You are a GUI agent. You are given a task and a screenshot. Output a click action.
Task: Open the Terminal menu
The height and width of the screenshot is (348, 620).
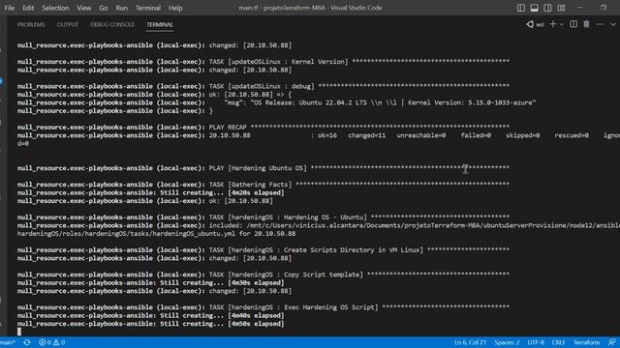click(x=148, y=8)
